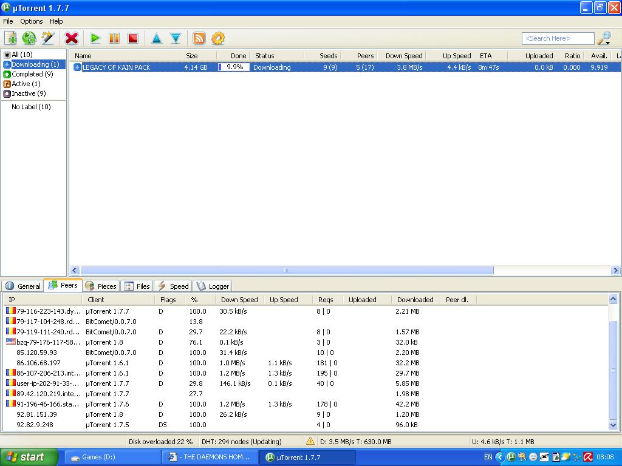Screen dimensions: 622x466
Task: Click the Pause torrent toolbar icon
Action: [114, 38]
